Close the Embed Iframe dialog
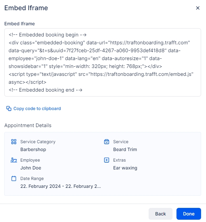206x222 pixels. (x=197, y=8)
